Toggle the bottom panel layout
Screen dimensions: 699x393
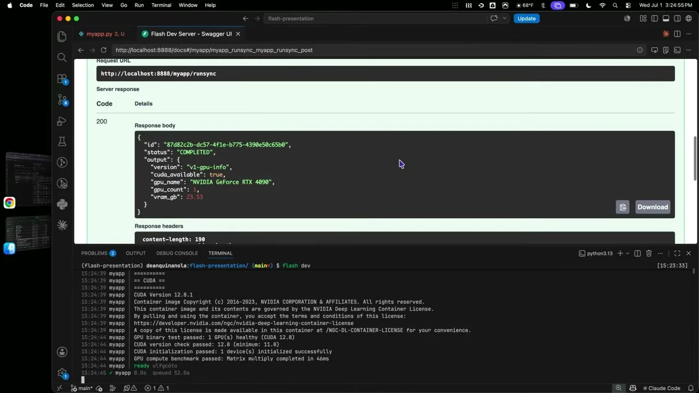tap(666, 19)
